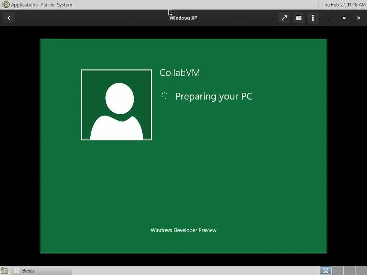Click the MATE logo icon in top panel
This screenshot has height=275, width=367.
click(5, 5)
